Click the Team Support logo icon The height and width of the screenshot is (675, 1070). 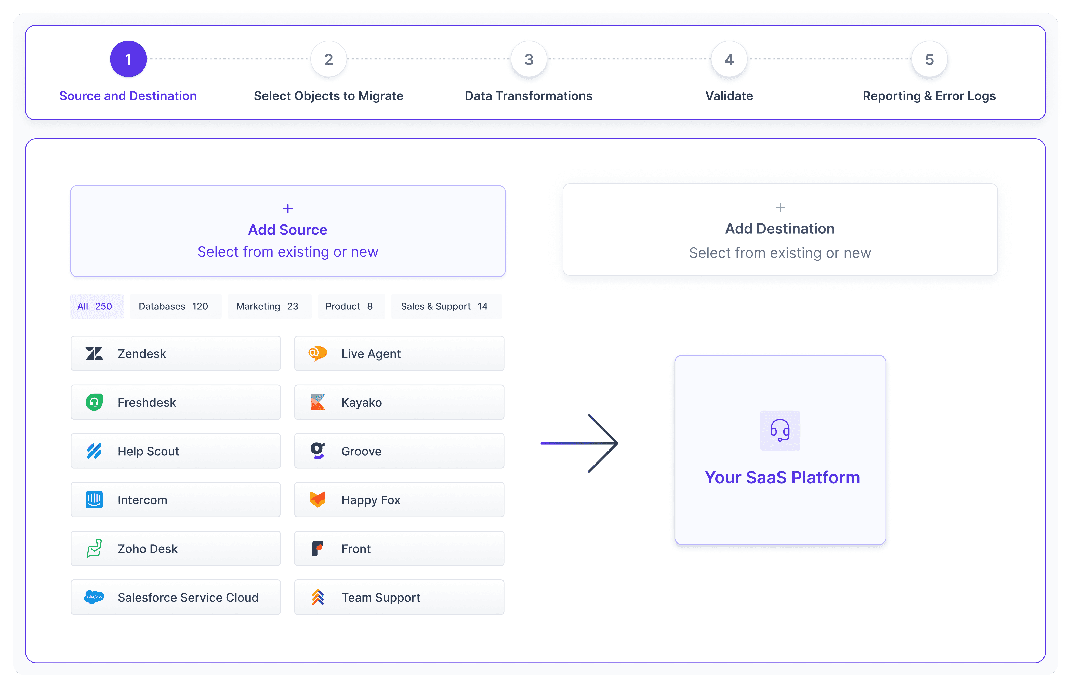click(x=318, y=597)
